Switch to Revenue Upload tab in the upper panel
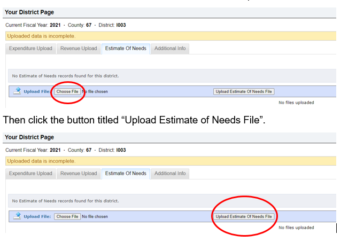The width and height of the screenshot is (356, 242). [79, 49]
